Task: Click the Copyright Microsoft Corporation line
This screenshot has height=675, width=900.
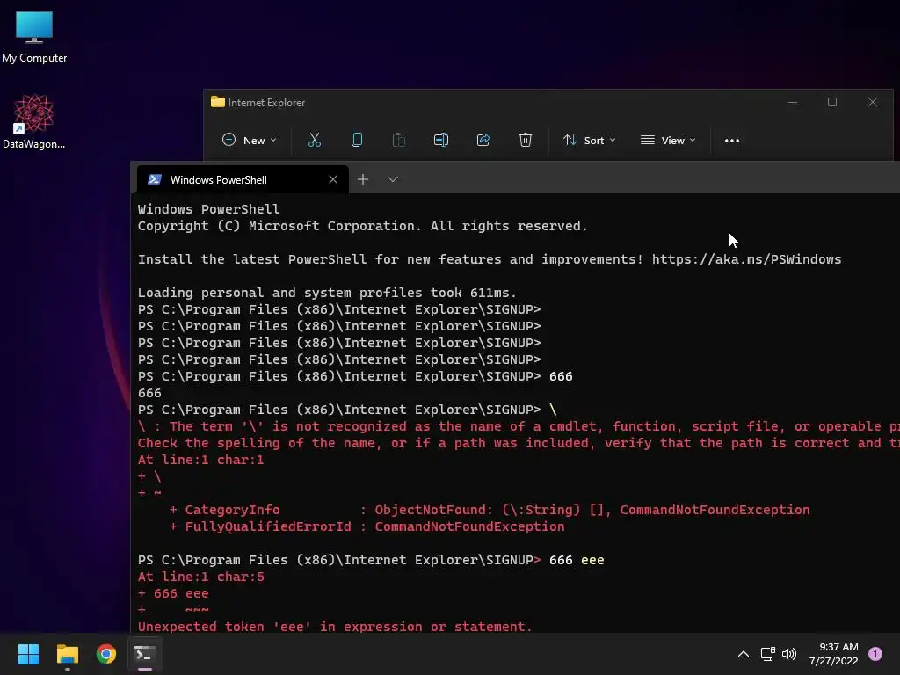Action: point(363,226)
